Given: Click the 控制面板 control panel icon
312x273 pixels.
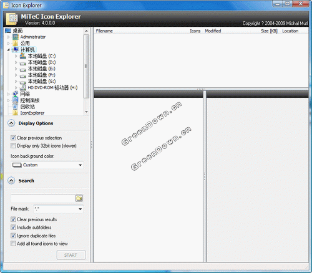Looking at the screenshot, I should pyautogui.click(x=16, y=100).
